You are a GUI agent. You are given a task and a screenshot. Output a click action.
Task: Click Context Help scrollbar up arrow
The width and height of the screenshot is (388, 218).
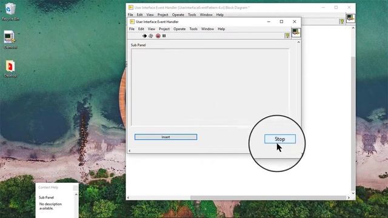[x=76, y=195]
